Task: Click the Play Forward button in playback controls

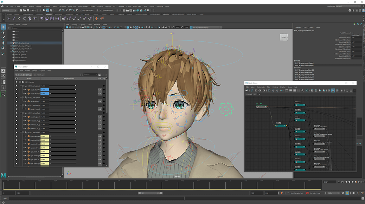Action: click(x=353, y=182)
